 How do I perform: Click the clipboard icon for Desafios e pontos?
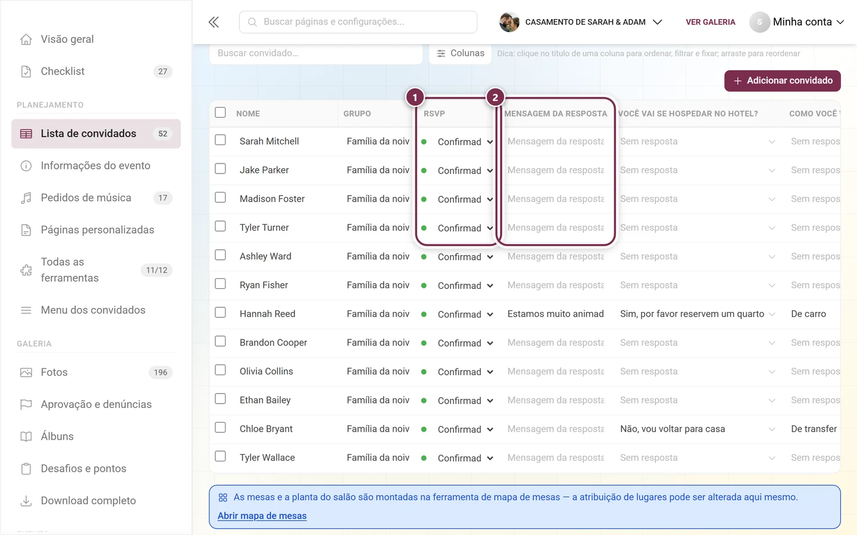[x=26, y=469]
